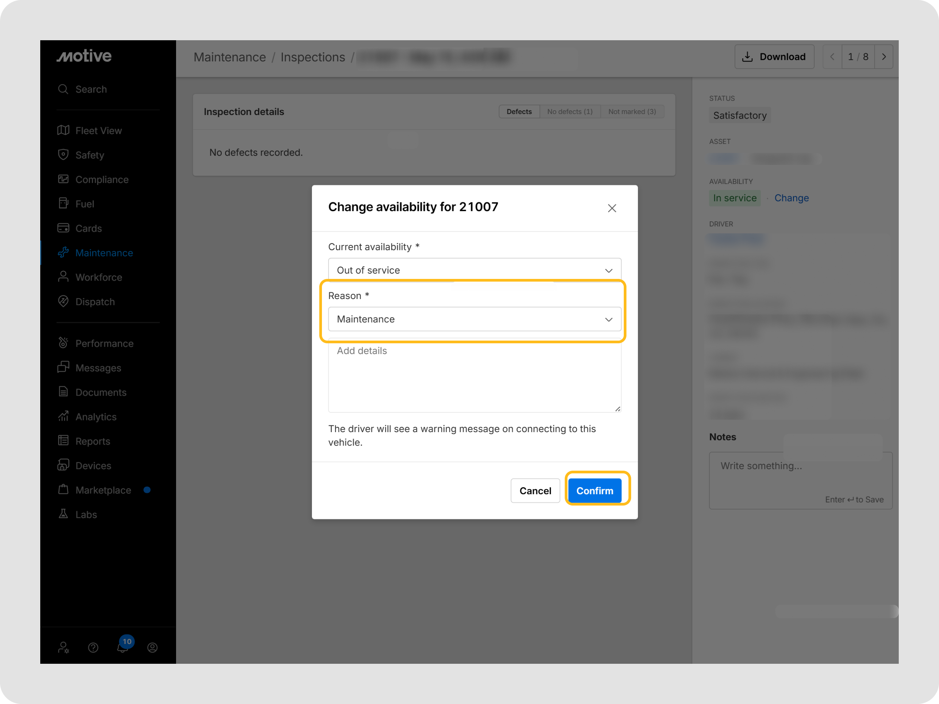Open Safety in the sidebar
This screenshot has height=704, width=939.
[x=90, y=155]
